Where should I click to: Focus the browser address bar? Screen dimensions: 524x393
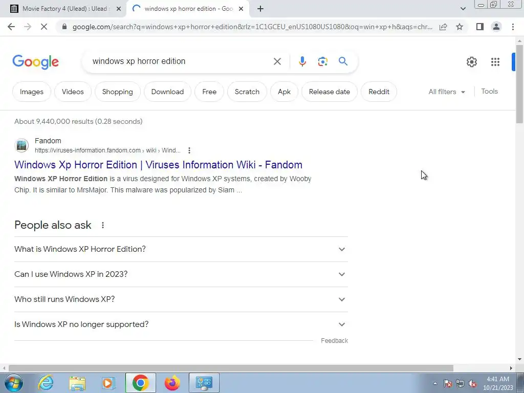[x=252, y=27]
